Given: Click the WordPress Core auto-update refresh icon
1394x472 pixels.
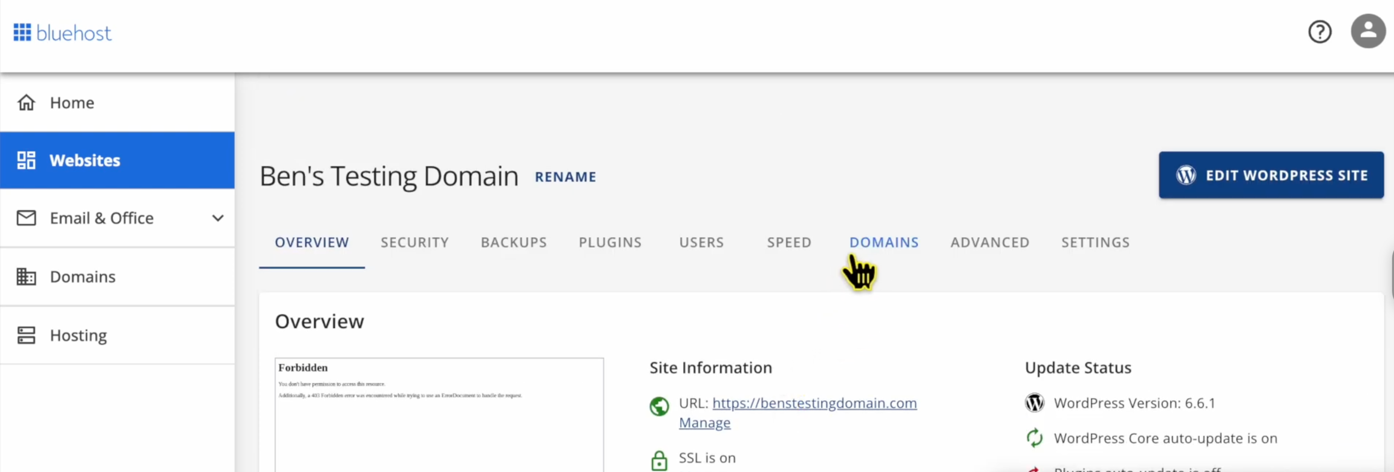Looking at the screenshot, I should [1035, 438].
